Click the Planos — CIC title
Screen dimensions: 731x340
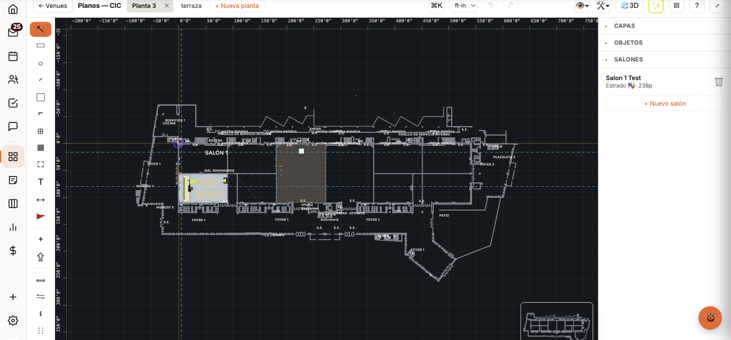(x=99, y=6)
